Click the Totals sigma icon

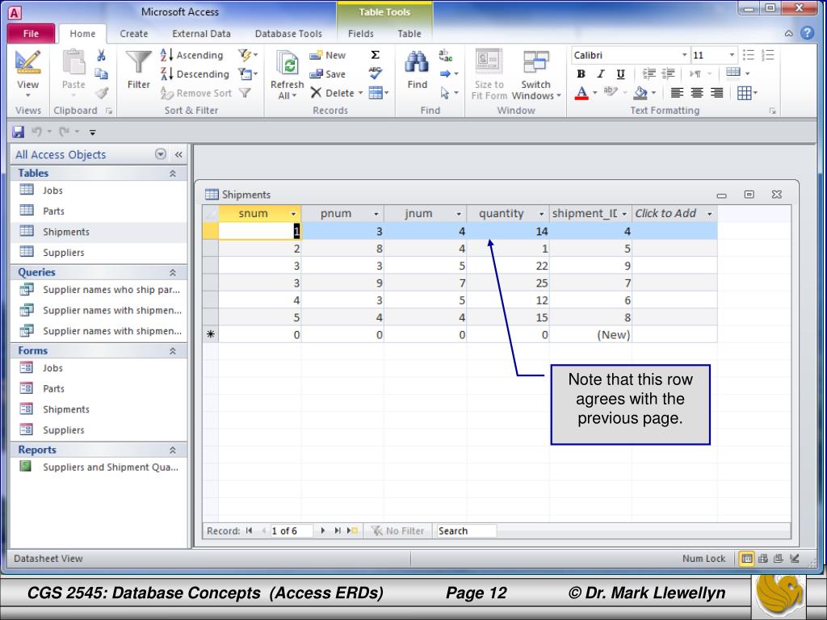pyautogui.click(x=375, y=55)
